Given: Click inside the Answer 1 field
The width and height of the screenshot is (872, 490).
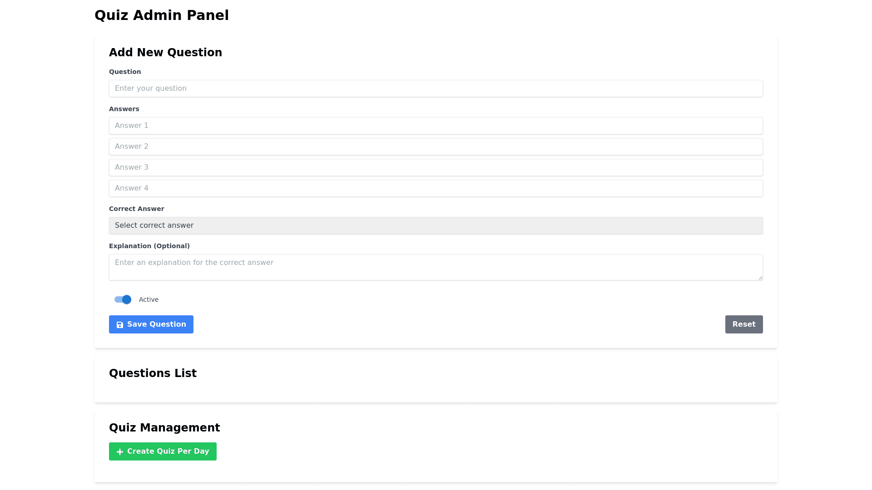Looking at the screenshot, I should pos(436,126).
